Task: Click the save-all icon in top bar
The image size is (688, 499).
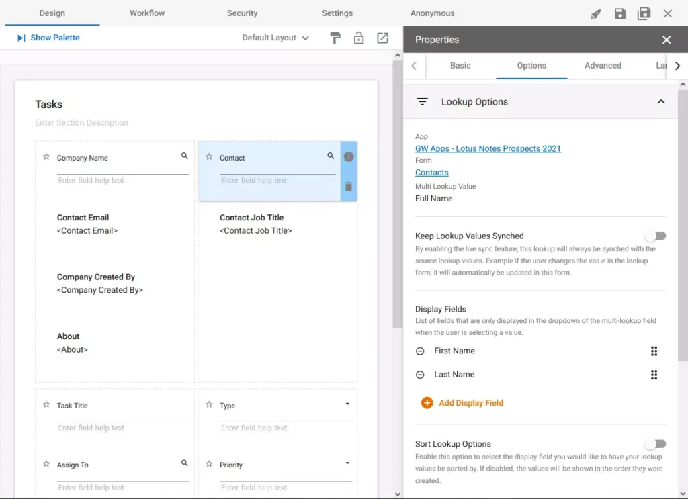Action: coord(644,13)
